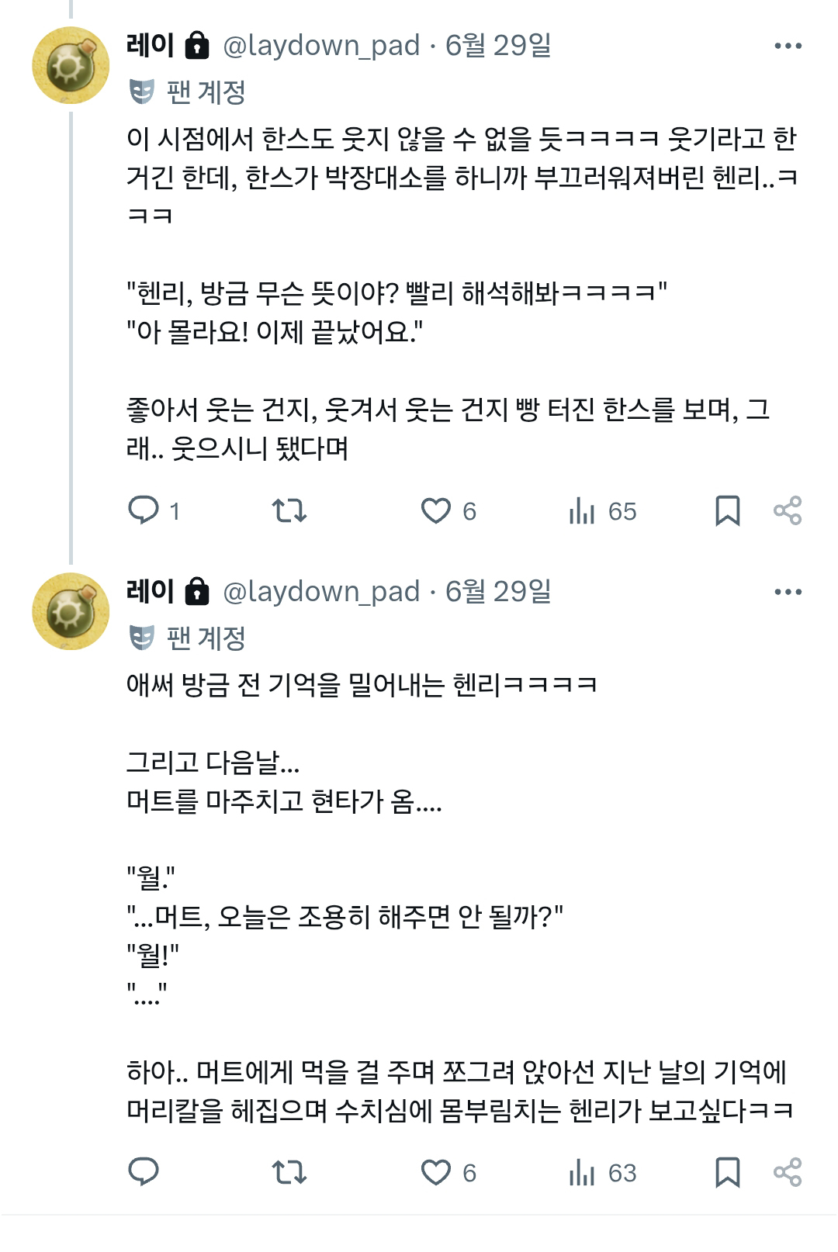Image resolution: width=838 pixels, height=1252 pixels.
Task: Open more options on first tweet
Action: tap(788, 47)
